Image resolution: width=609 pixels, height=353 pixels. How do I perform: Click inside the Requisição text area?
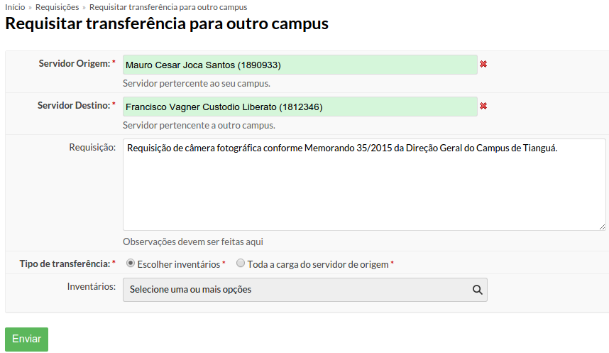[x=364, y=185]
